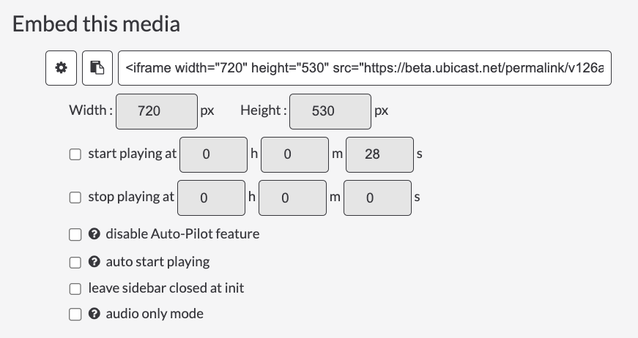Viewport: 638px width, 338px height.
Task: Click help icon beside disable Auto-Pilot feature
Action: click(94, 234)
